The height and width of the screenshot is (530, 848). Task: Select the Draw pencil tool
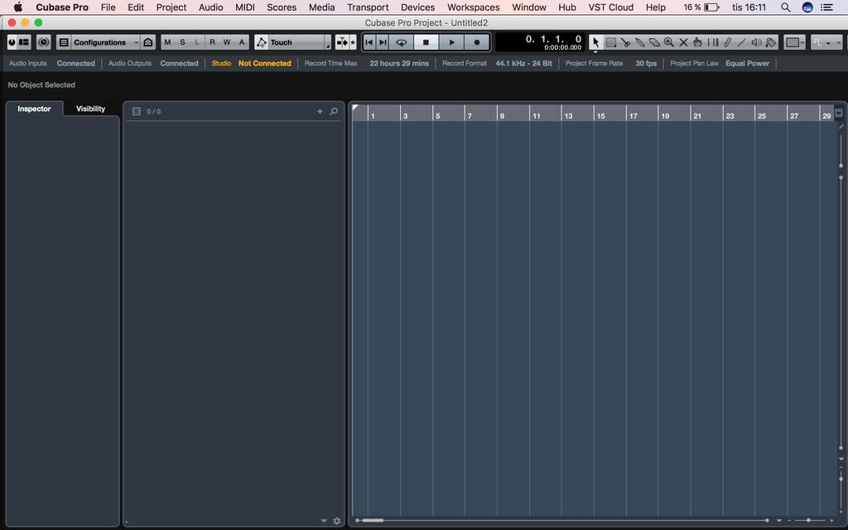[x=727, y=42]
